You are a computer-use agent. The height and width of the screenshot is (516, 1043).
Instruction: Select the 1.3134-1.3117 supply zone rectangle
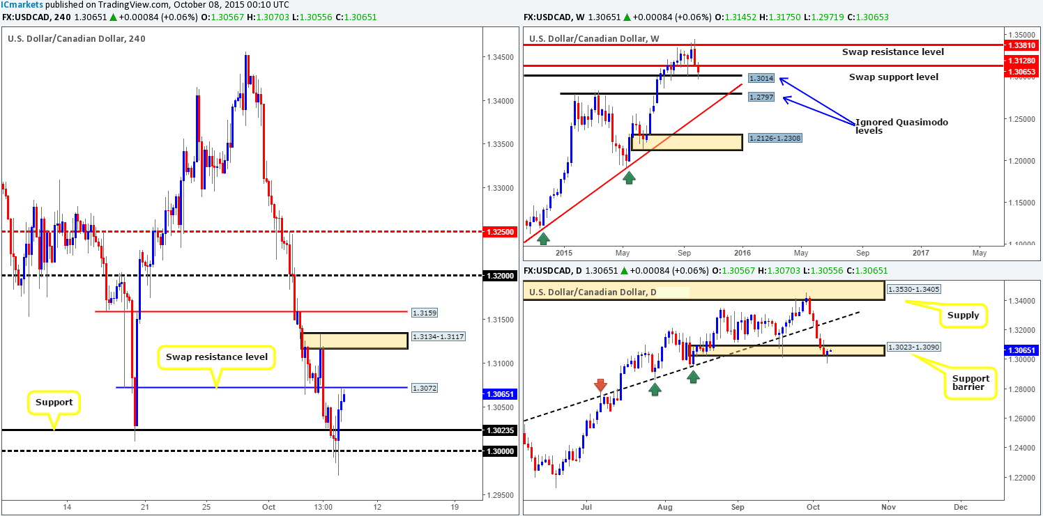pyautogui.click(x=354, y=341)
